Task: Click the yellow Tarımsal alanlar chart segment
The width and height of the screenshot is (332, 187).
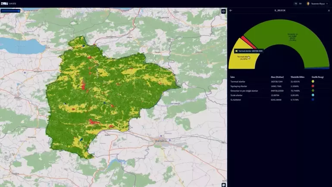Action: tap(241, 60)
